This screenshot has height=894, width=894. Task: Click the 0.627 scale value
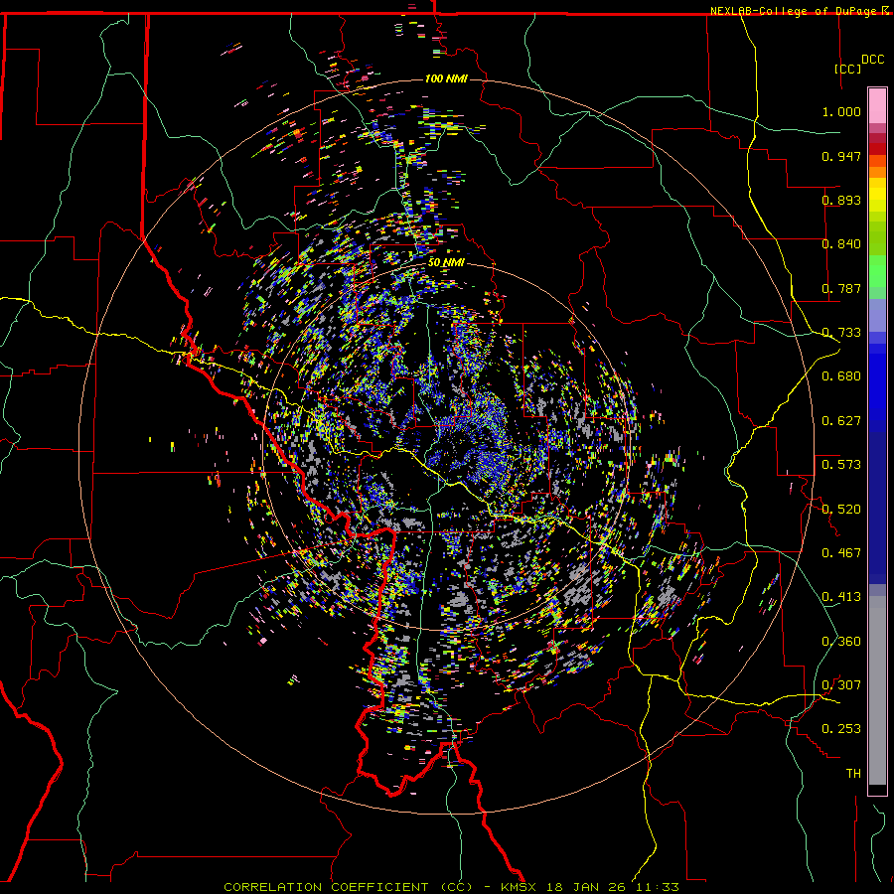pos(841,421)
